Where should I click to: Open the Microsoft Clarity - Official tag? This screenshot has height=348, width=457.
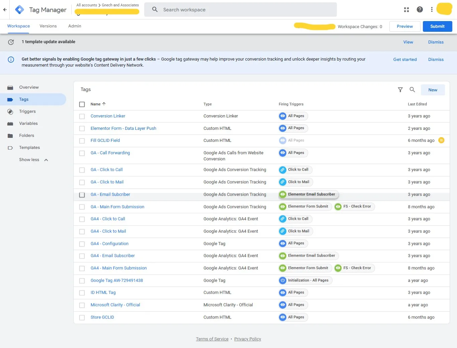pos(115,305)
